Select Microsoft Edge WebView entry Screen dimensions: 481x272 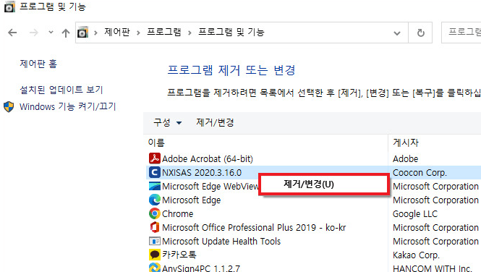coord(210,186)
